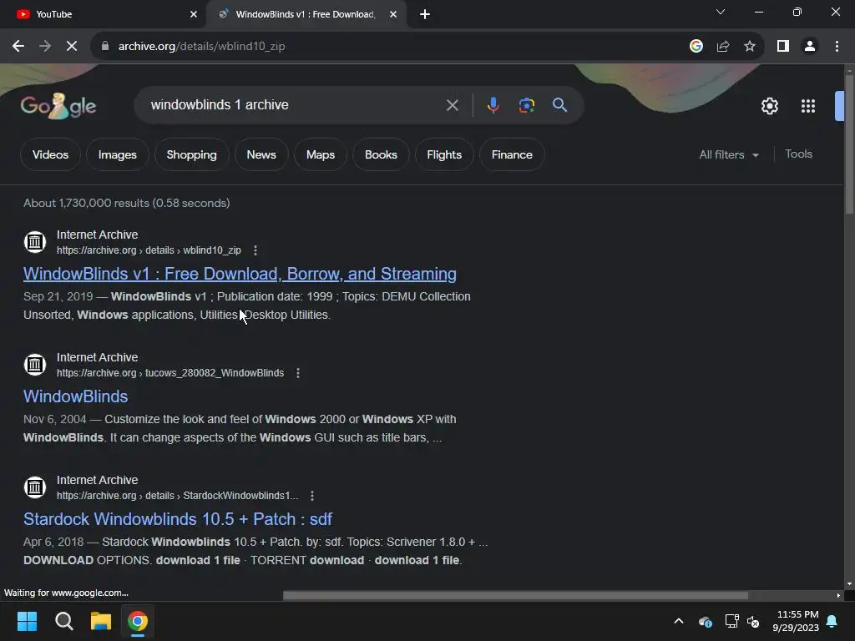Click the scroll right arrow at bottom
Screen dimensions: 855x641
tap(838, 596)
